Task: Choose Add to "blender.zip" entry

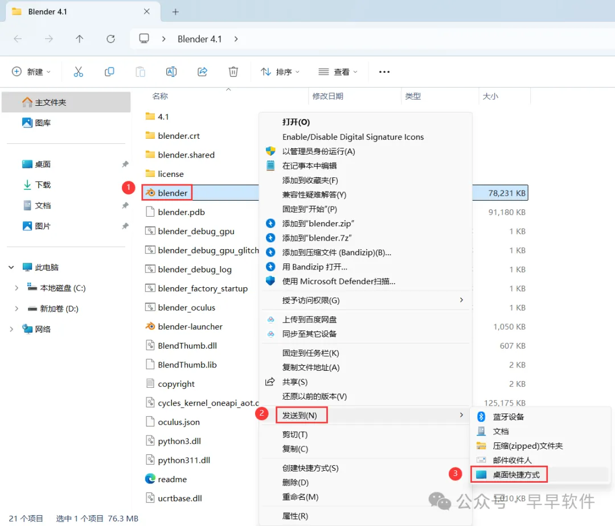Action: (x=318, y=223)
